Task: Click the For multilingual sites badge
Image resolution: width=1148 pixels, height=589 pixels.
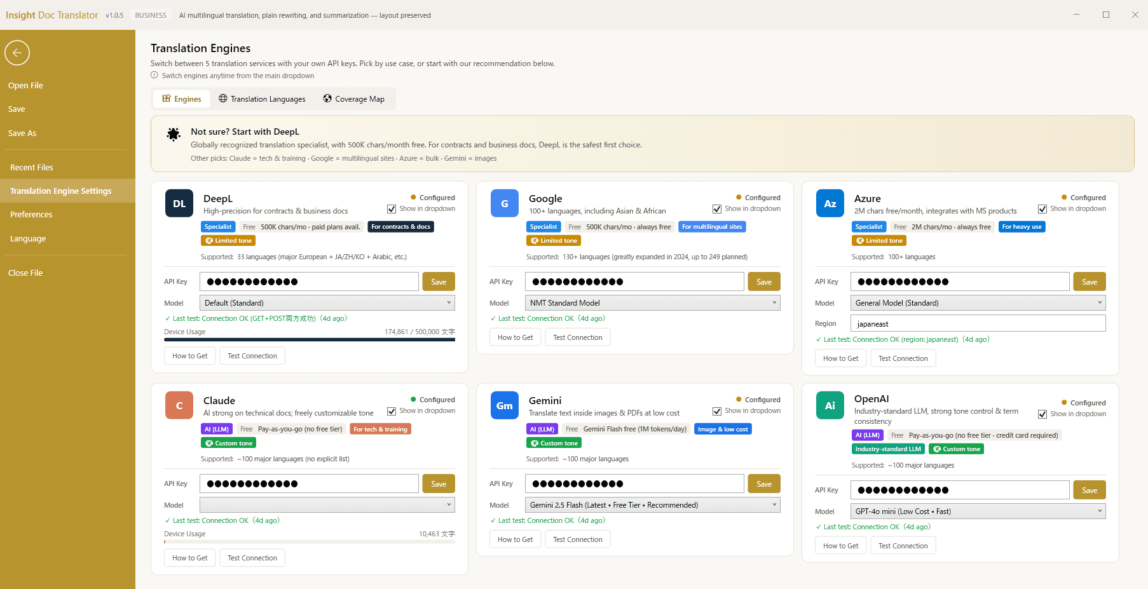Action: pyautogui.click(x=712, y=227)
